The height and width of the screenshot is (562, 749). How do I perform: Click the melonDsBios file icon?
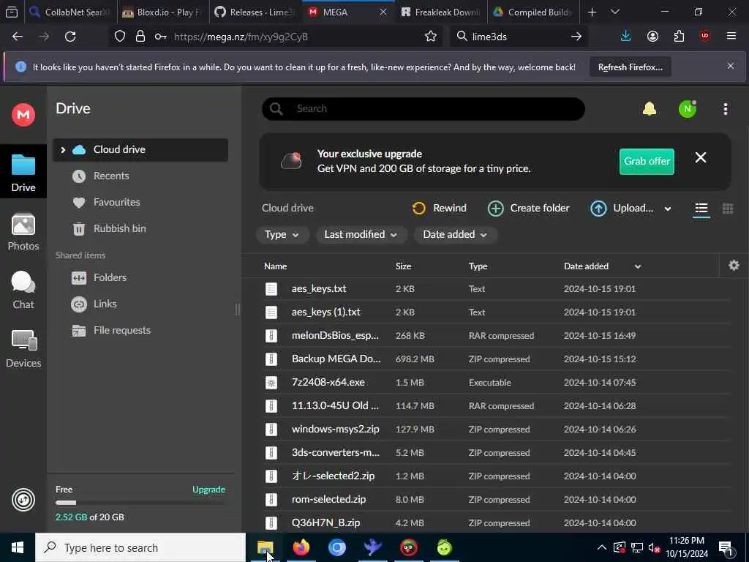pos(271,335)
